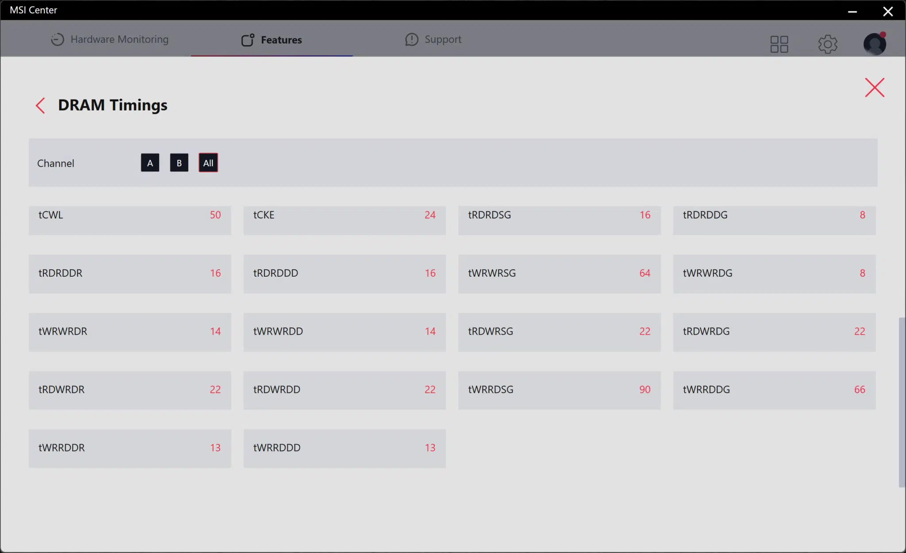Screen dimensions: 906x553
Task: Click the value 64 for tWRWRSG
Action: [645, 273]
